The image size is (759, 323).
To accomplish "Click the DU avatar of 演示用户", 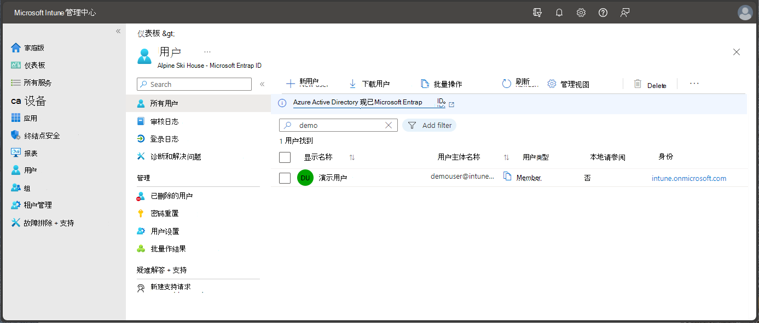I will tap(305, 178).
